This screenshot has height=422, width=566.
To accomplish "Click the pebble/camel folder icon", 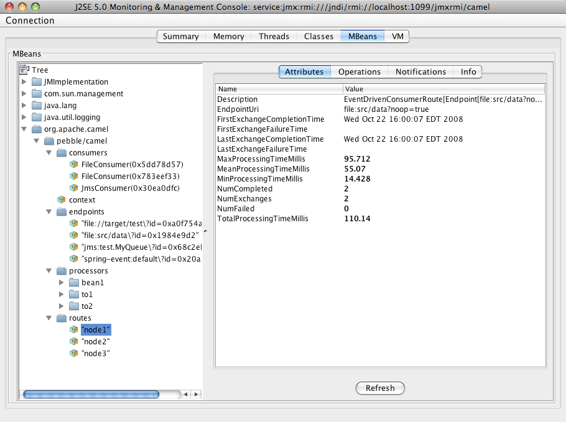I will click(49, 140).
